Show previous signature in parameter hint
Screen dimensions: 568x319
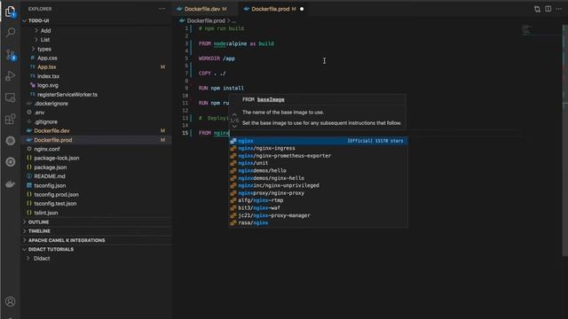pos(234,114)
